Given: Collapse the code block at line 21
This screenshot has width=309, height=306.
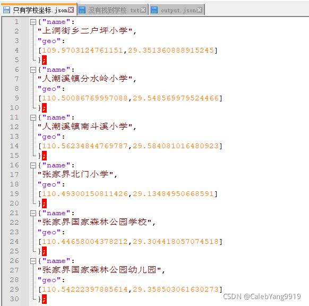Looking at the screenshot, I should tap(33, 213).
